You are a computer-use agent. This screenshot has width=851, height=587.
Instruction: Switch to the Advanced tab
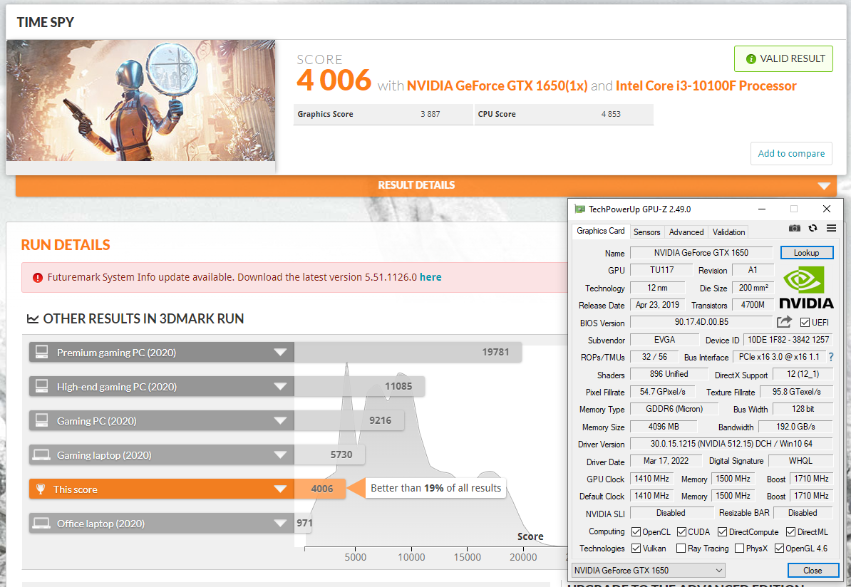coord(686,232)
